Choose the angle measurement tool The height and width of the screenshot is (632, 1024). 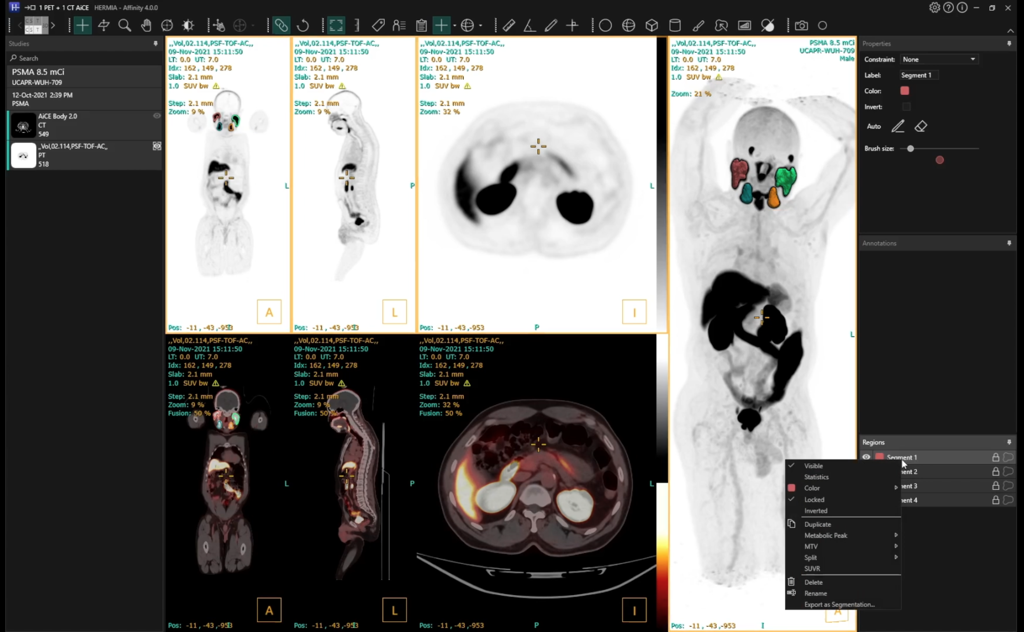tap(530, 25)
